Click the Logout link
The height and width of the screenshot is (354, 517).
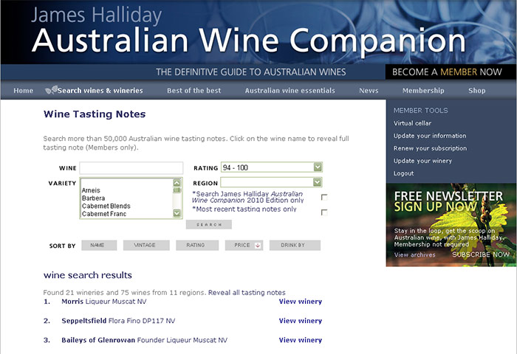[403, 173]
